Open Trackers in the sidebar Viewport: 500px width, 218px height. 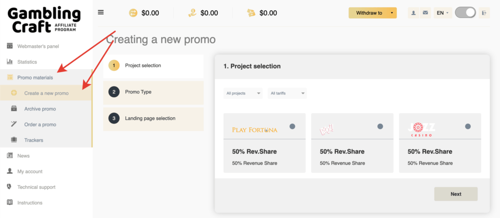pyautogui.click(x=34, y=140)
